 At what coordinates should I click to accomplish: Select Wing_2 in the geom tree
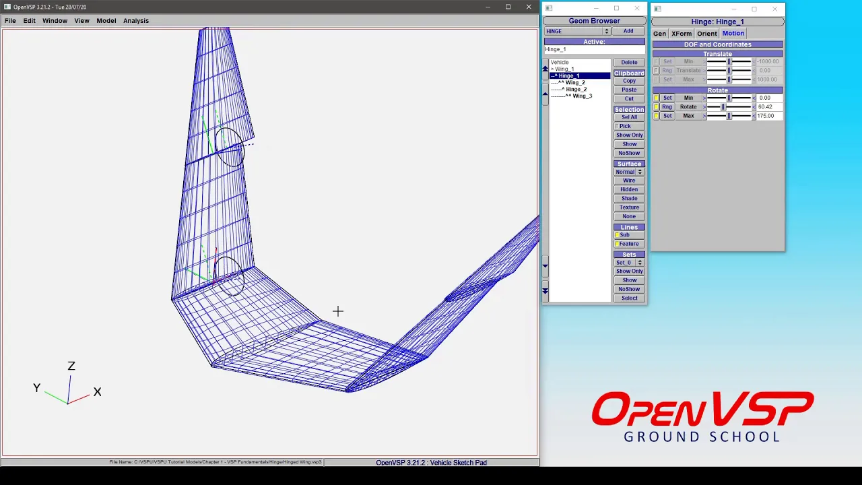click(580, 83)
